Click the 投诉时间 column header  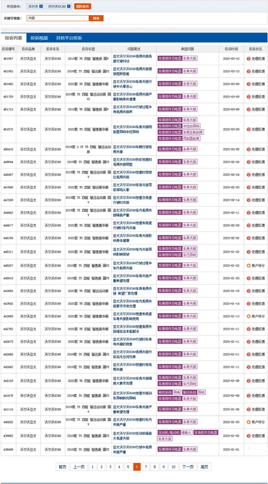point(232,49)
